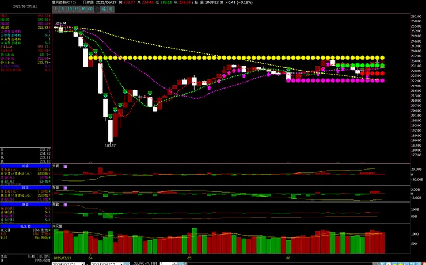Viewport: 426px width, 265px height.
Task: Select the 15-minute timeframe button
Action: pyautogui.click(x=77, y=9)
